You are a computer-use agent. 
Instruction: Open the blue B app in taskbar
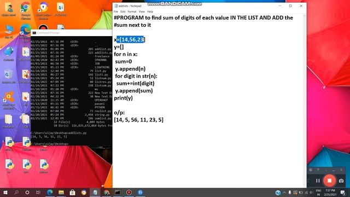tap(140, 192)
